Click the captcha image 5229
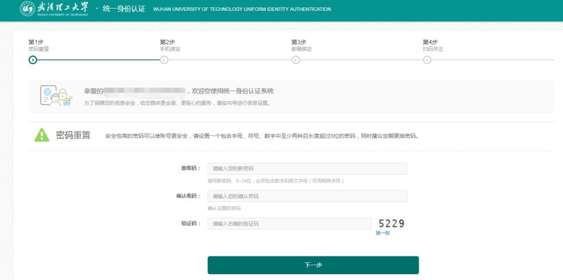 (x=391, y=224)
